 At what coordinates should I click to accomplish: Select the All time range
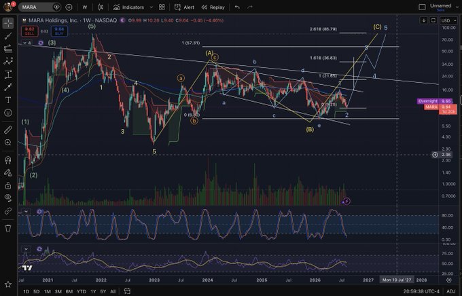pyautogui.click(x=113, y=291)
